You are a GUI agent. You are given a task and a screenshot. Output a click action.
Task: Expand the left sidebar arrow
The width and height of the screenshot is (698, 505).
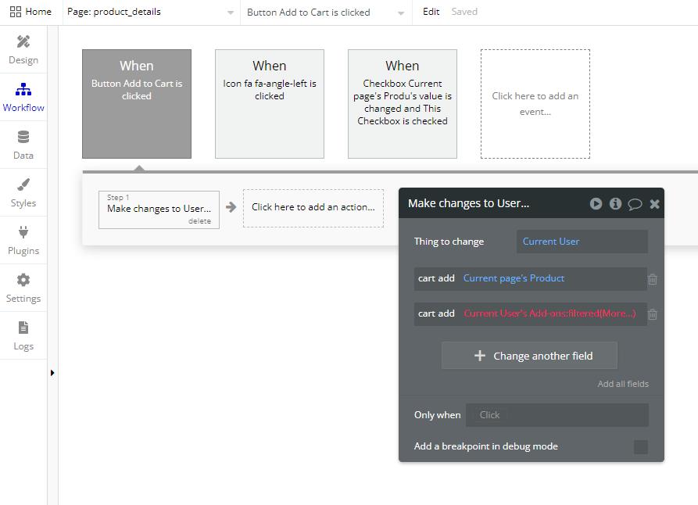click(x=52, y=373)
